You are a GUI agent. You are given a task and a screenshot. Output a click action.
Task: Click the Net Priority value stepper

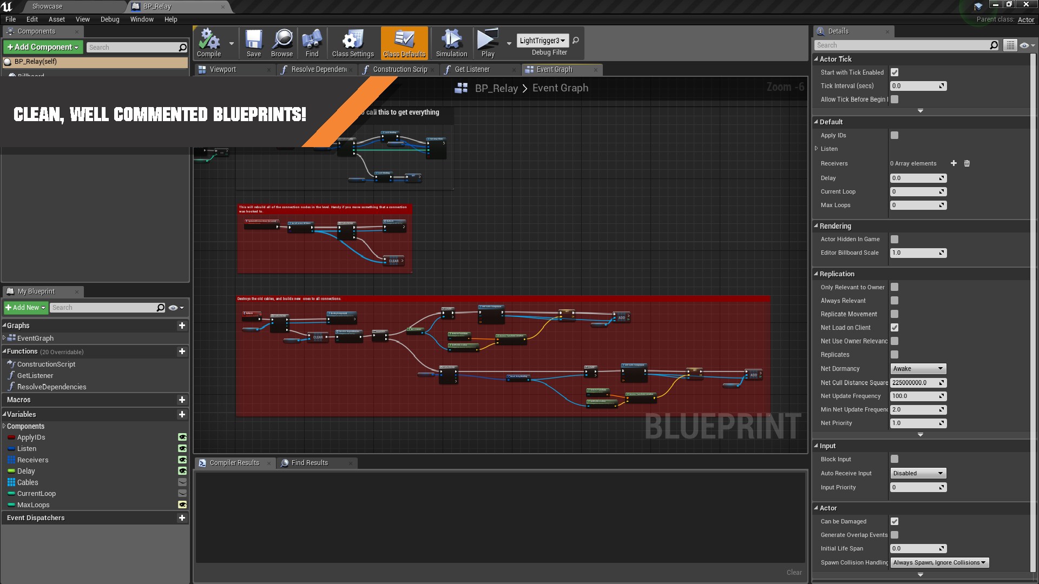pos(942,423)
